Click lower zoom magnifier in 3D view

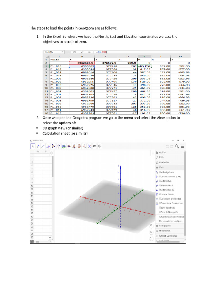click(x=151, y=232)
